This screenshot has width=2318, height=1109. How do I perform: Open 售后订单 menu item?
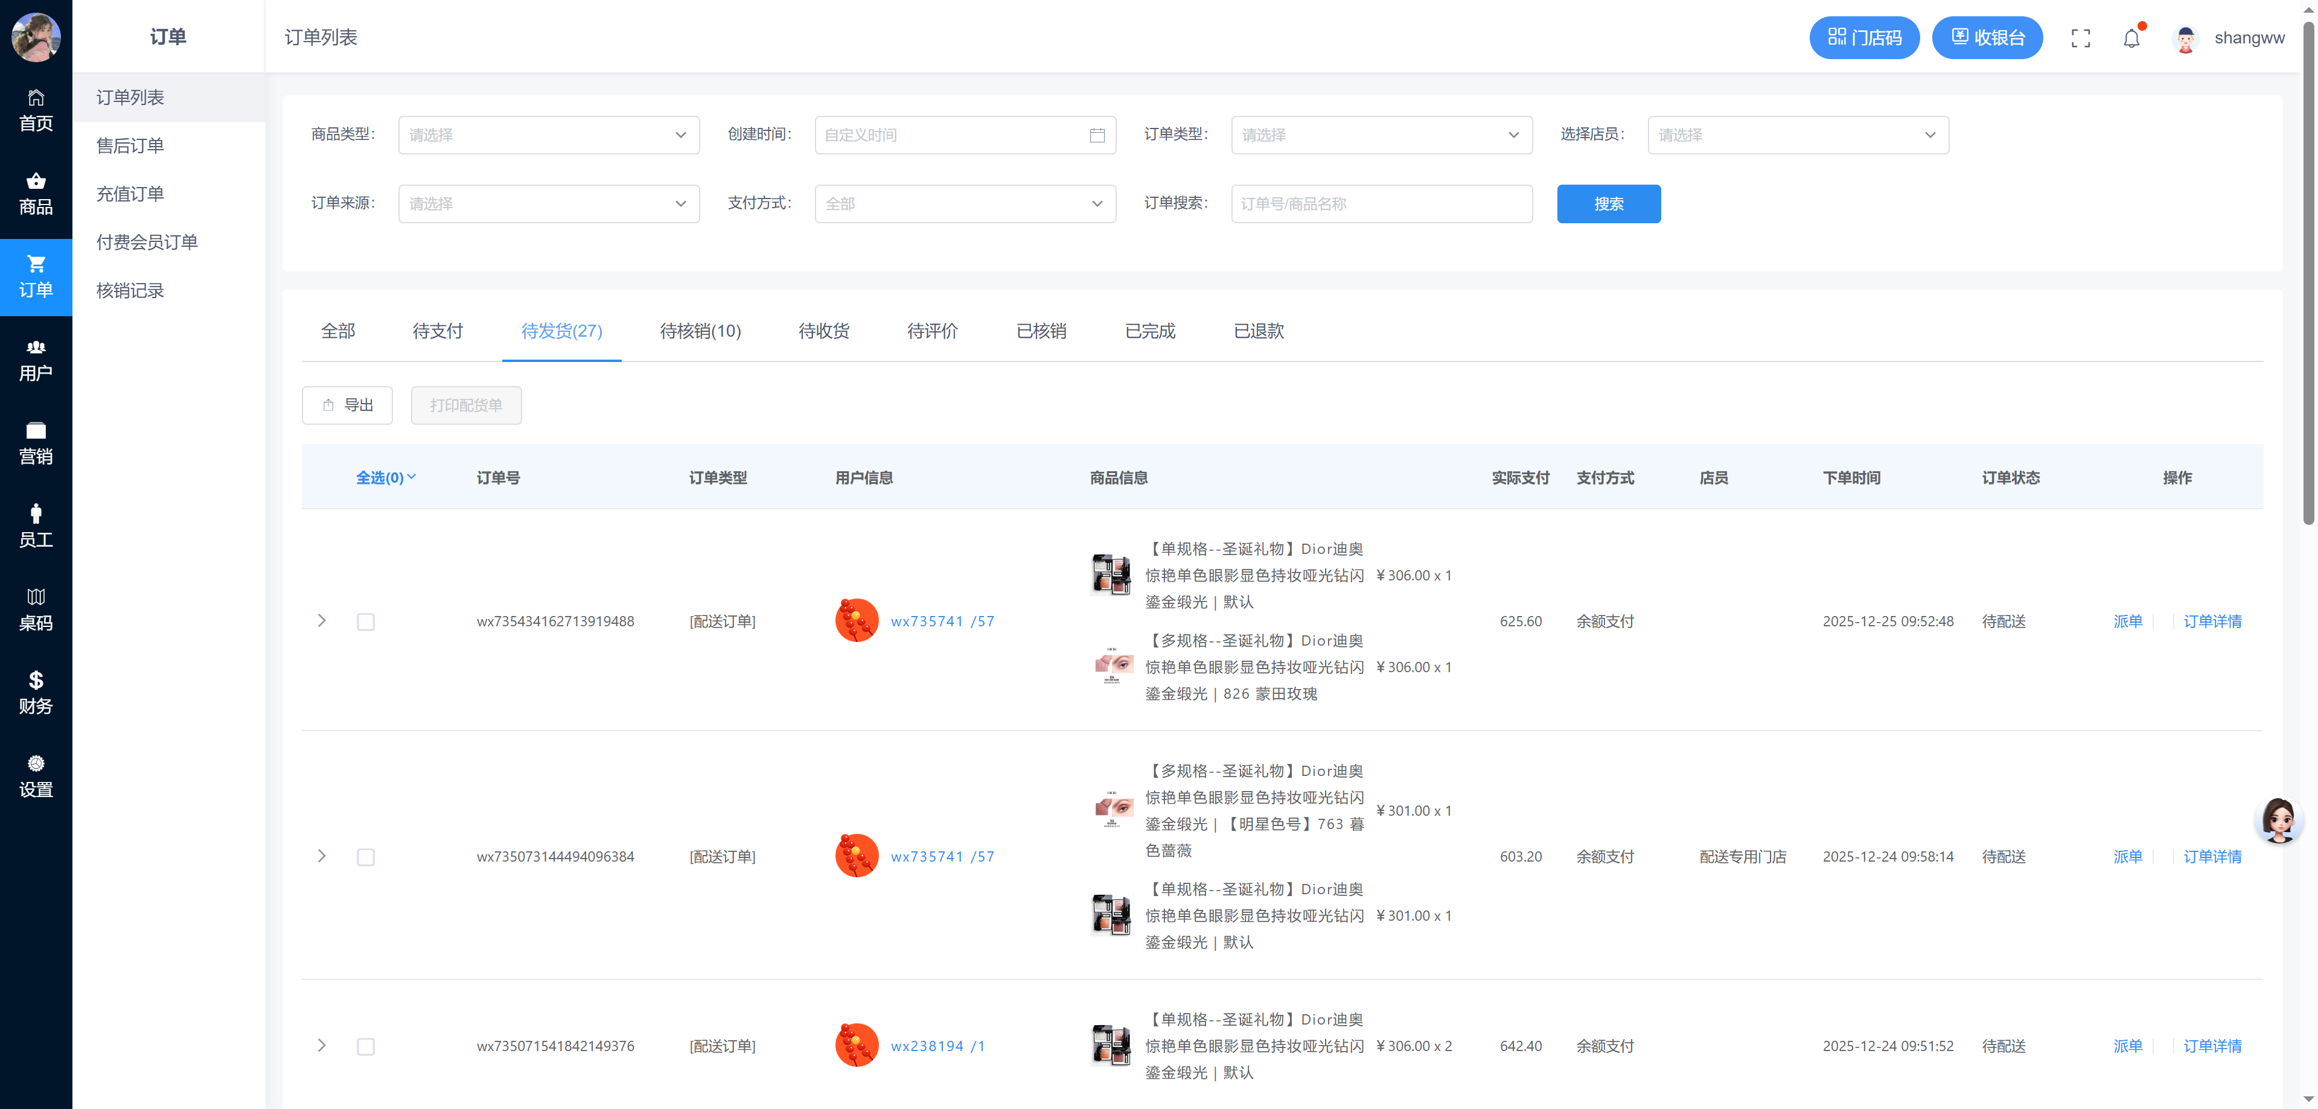130,145
